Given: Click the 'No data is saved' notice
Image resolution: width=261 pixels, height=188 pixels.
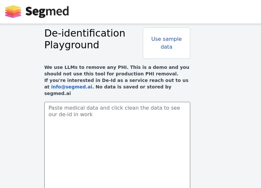Looking at the screenshot, I should pos(133,87).
